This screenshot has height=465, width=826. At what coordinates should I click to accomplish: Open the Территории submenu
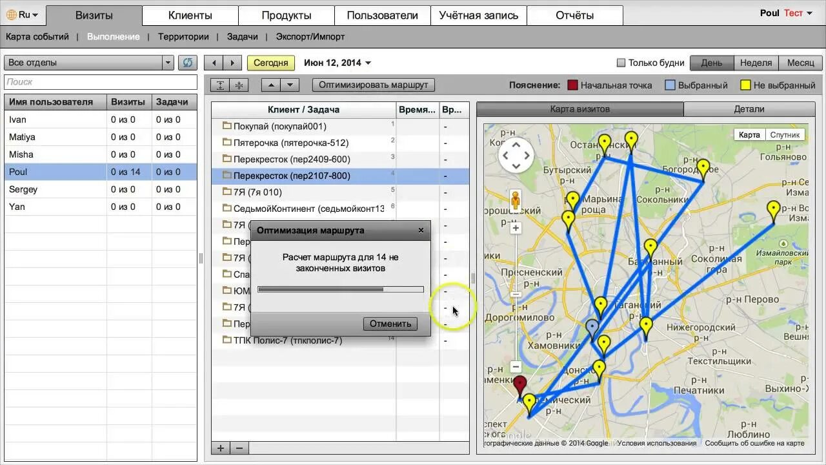[x=183, y=37]
